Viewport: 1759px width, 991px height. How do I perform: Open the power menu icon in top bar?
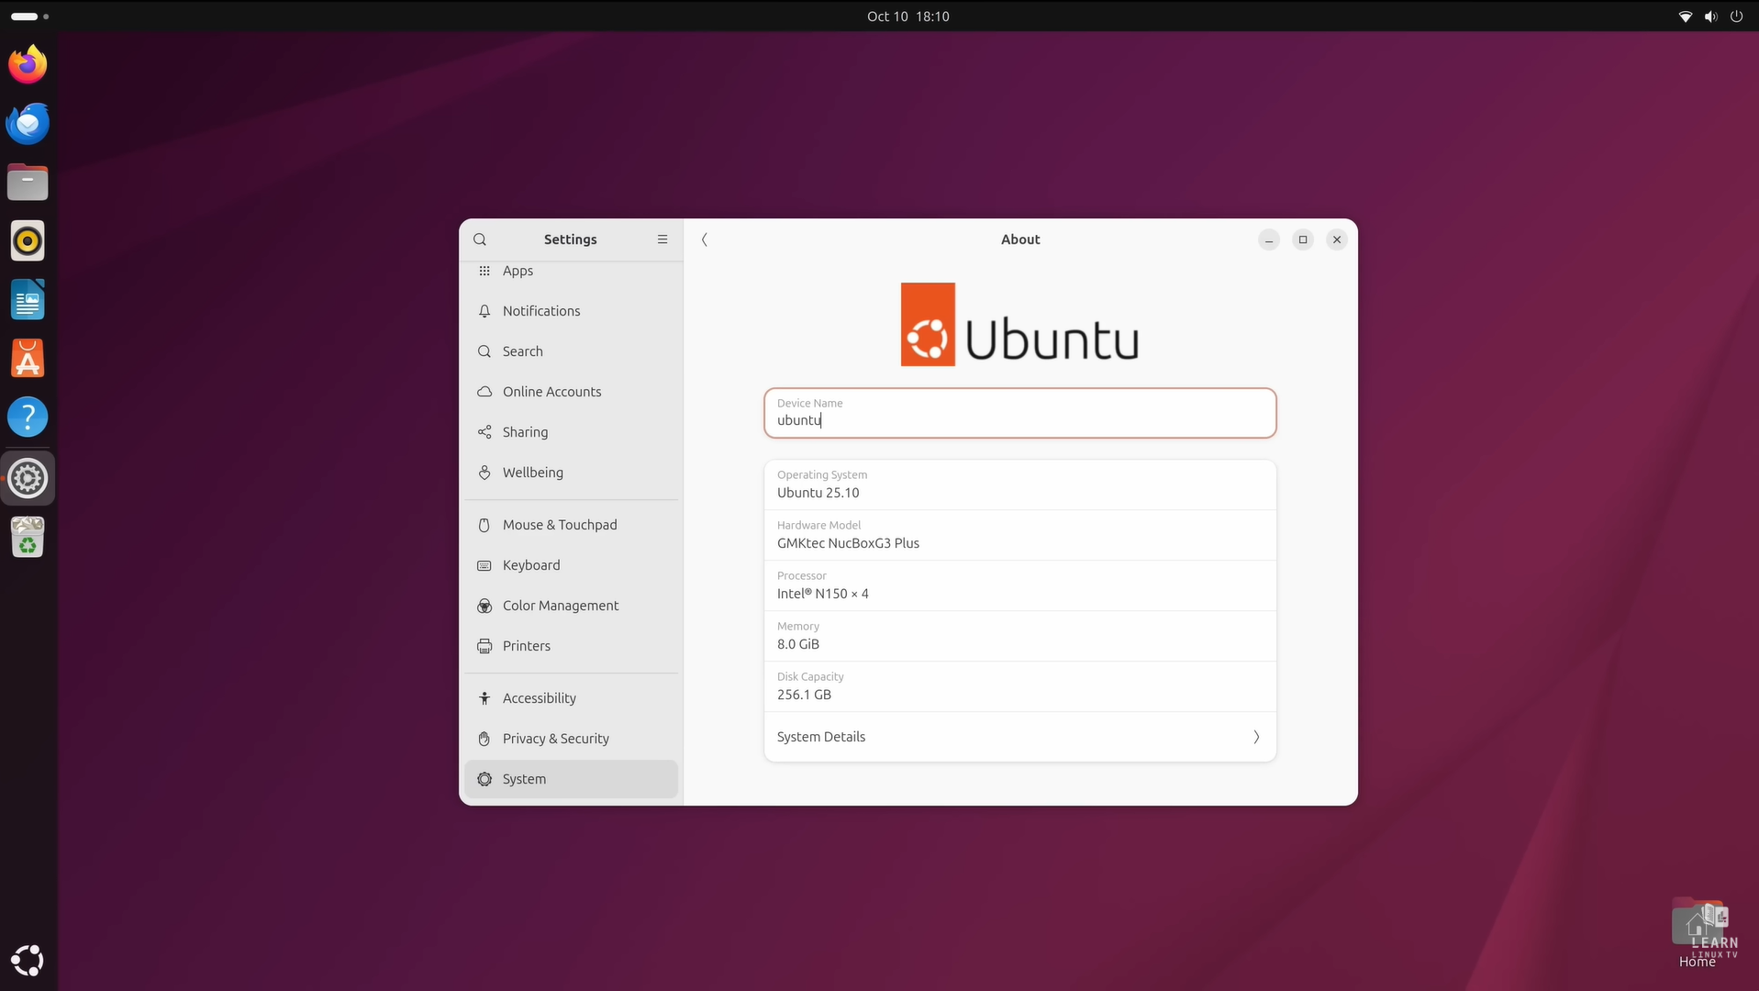1736,17
